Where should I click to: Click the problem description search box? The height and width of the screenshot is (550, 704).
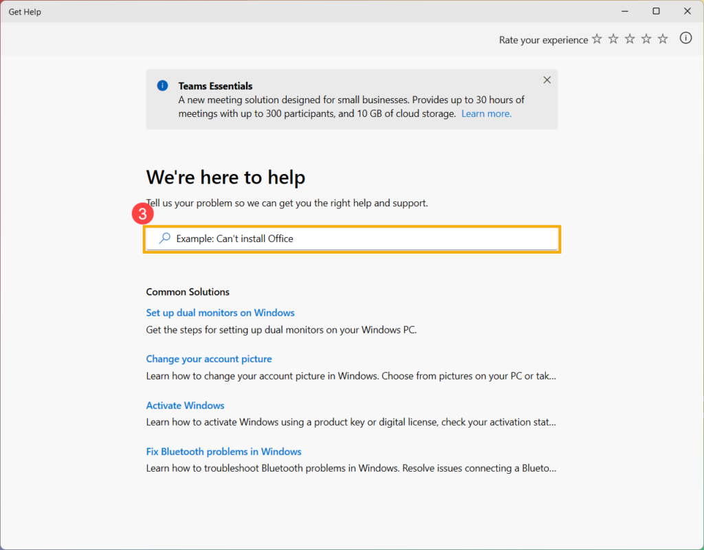coord(352,238)
